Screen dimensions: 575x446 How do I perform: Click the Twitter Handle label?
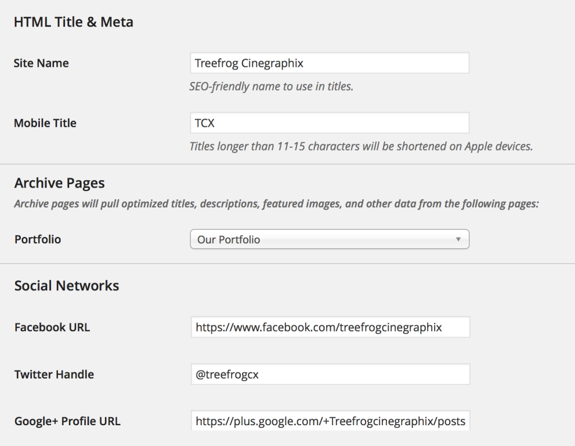tap(54, 374)
